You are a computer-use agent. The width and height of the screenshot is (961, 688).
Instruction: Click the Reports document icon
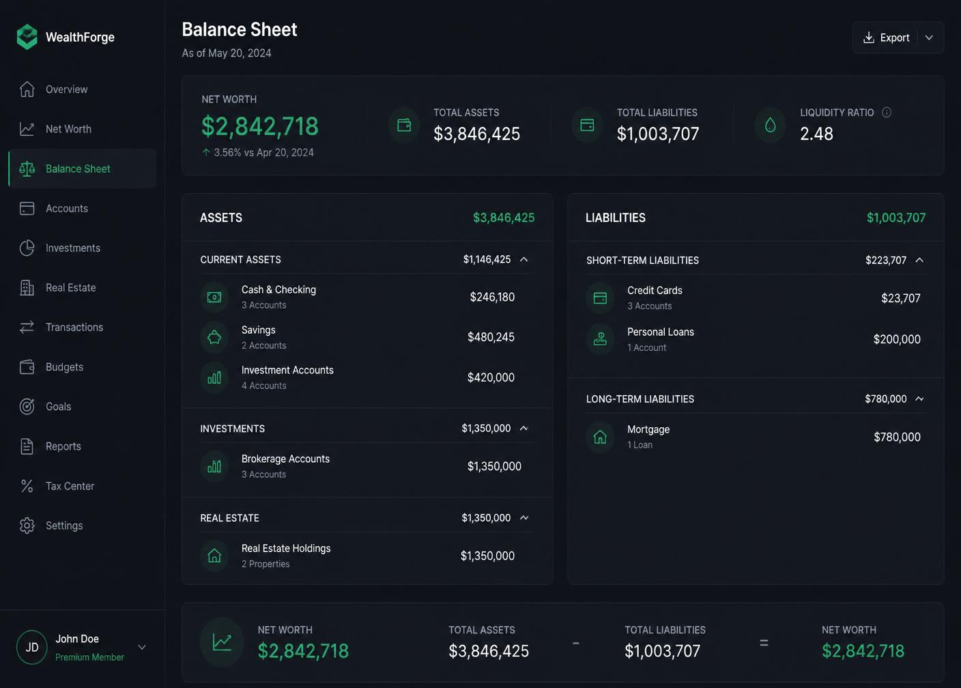[x=27, y=446]
